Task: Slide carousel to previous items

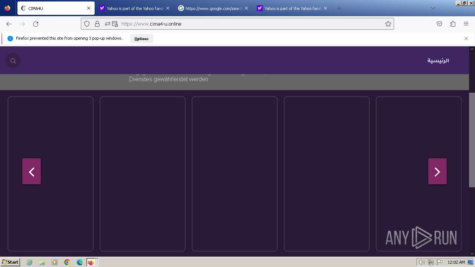Action: tap(32, 171)
